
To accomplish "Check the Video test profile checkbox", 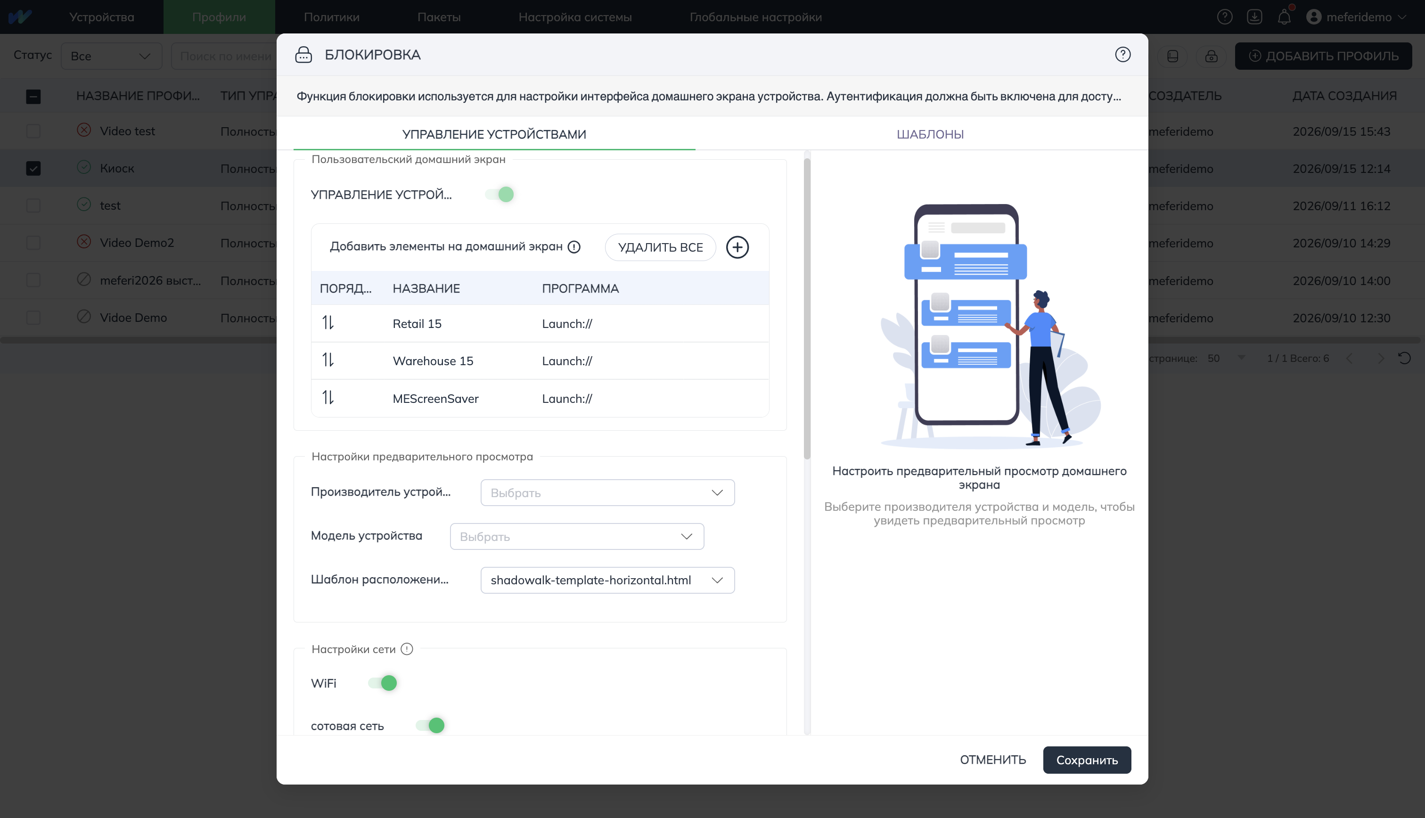I will click(x=33, y=131).
